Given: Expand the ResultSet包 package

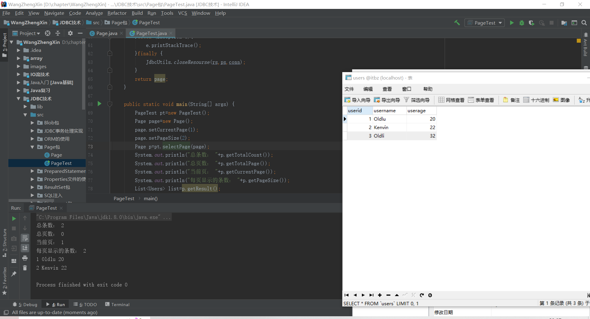Looking at the screenshot, I should 32,187.
